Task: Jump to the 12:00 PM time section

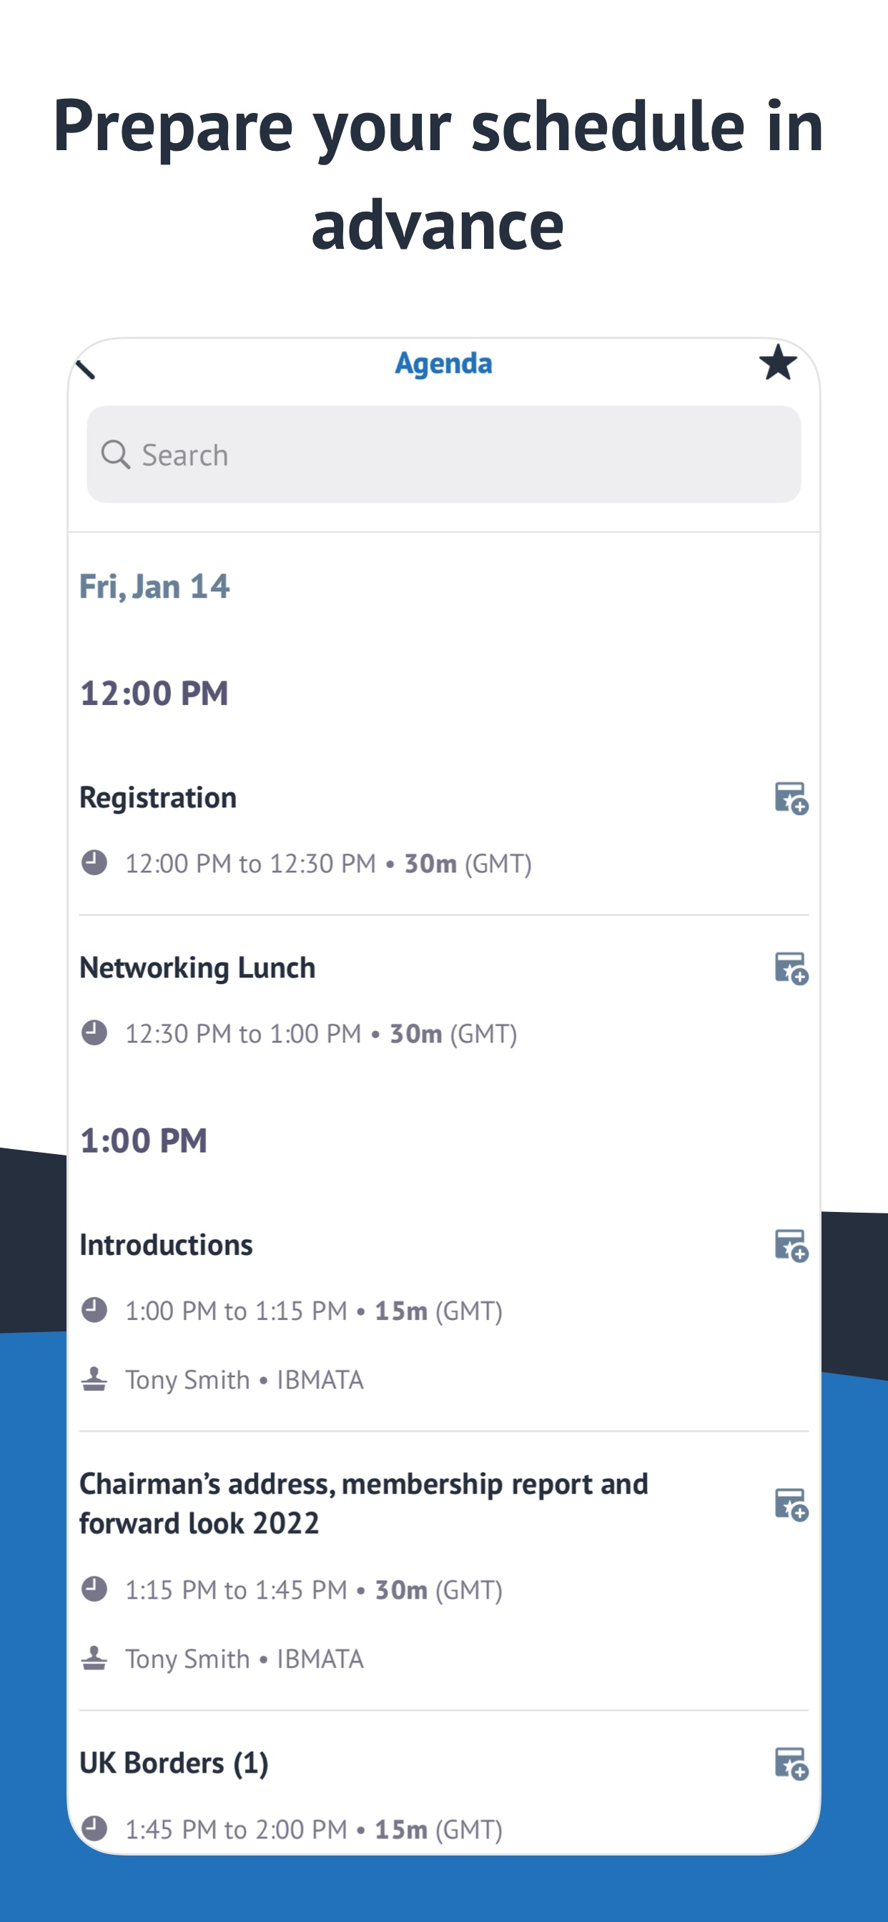Action: 154,693
